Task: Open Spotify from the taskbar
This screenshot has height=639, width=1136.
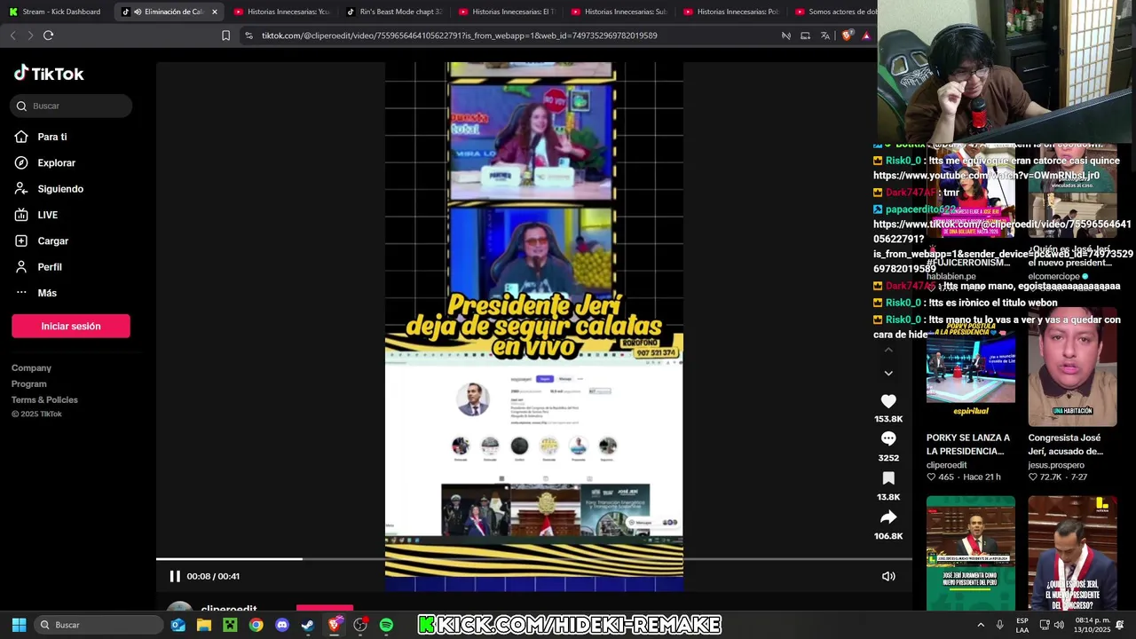Action: [386, 625]
